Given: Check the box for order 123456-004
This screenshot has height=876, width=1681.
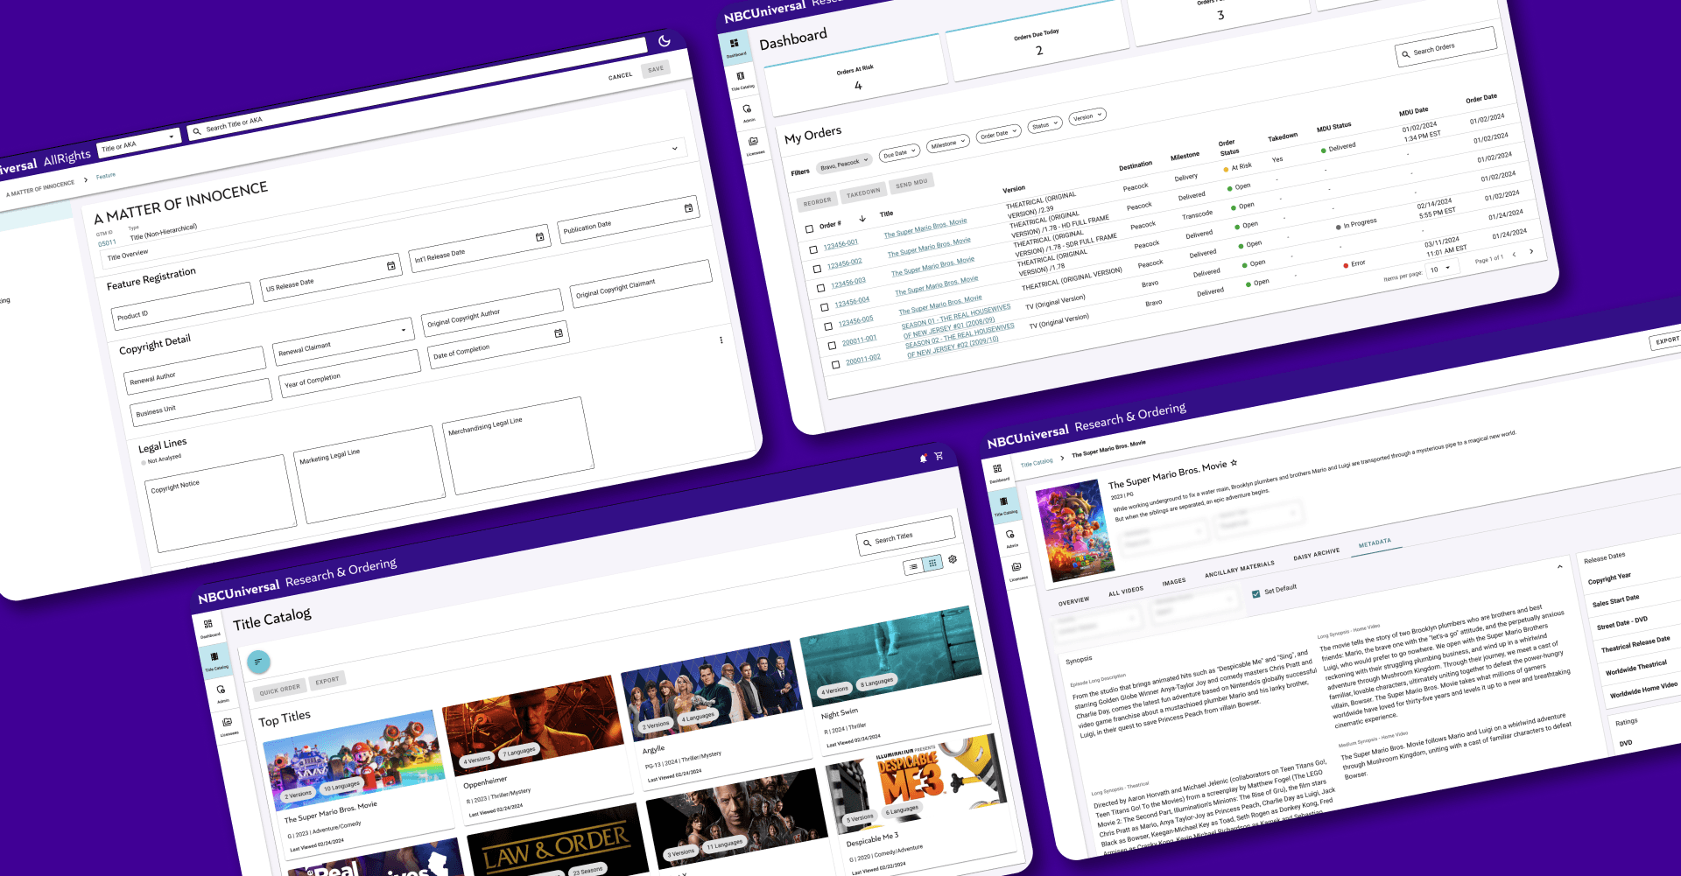Looking at the screenshot, I should point(825,307).
